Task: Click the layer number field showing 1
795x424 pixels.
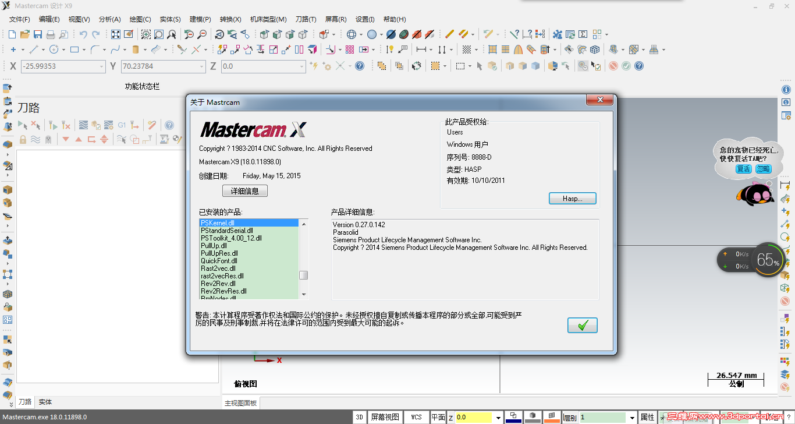Action: (602, 418)
